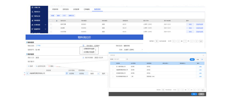Screen dimensions: 228x100
Task: Choose 从采购计划选择 from the popup menu
Action: [89, 52]
